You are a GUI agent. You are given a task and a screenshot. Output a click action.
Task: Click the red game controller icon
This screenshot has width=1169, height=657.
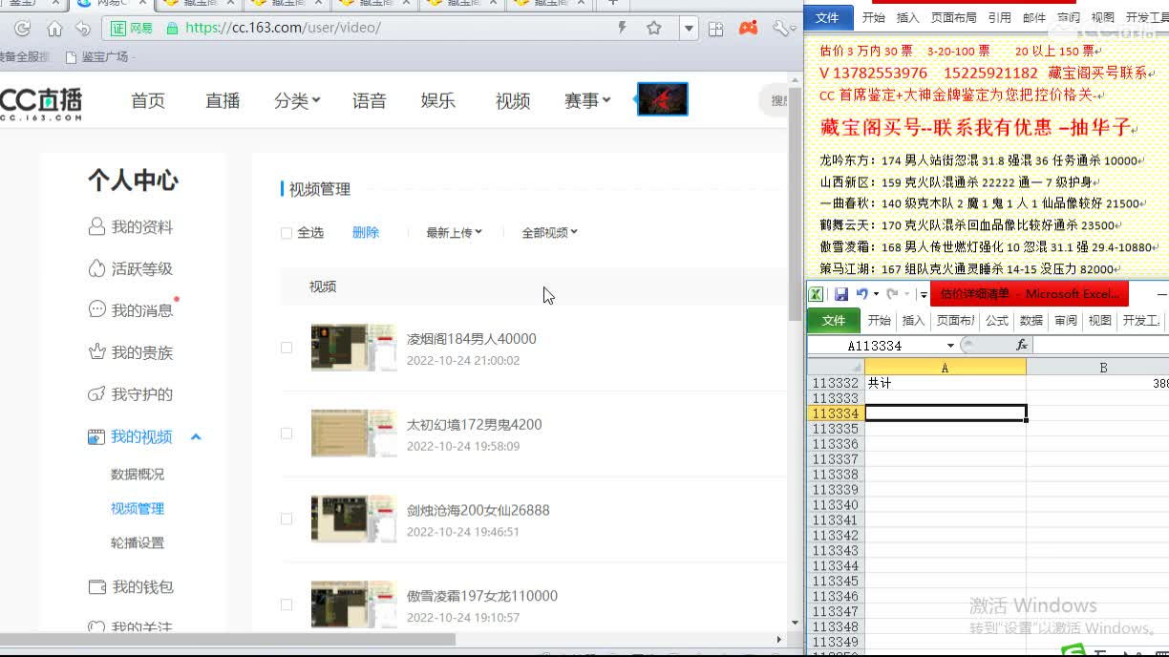tap(748, 28)
